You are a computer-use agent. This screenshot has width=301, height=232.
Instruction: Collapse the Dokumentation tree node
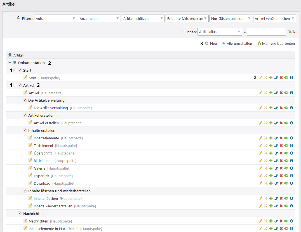(10, 63)
